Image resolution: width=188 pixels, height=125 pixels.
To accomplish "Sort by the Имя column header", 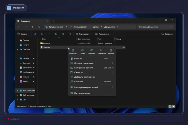I will [x=44, y=39].
